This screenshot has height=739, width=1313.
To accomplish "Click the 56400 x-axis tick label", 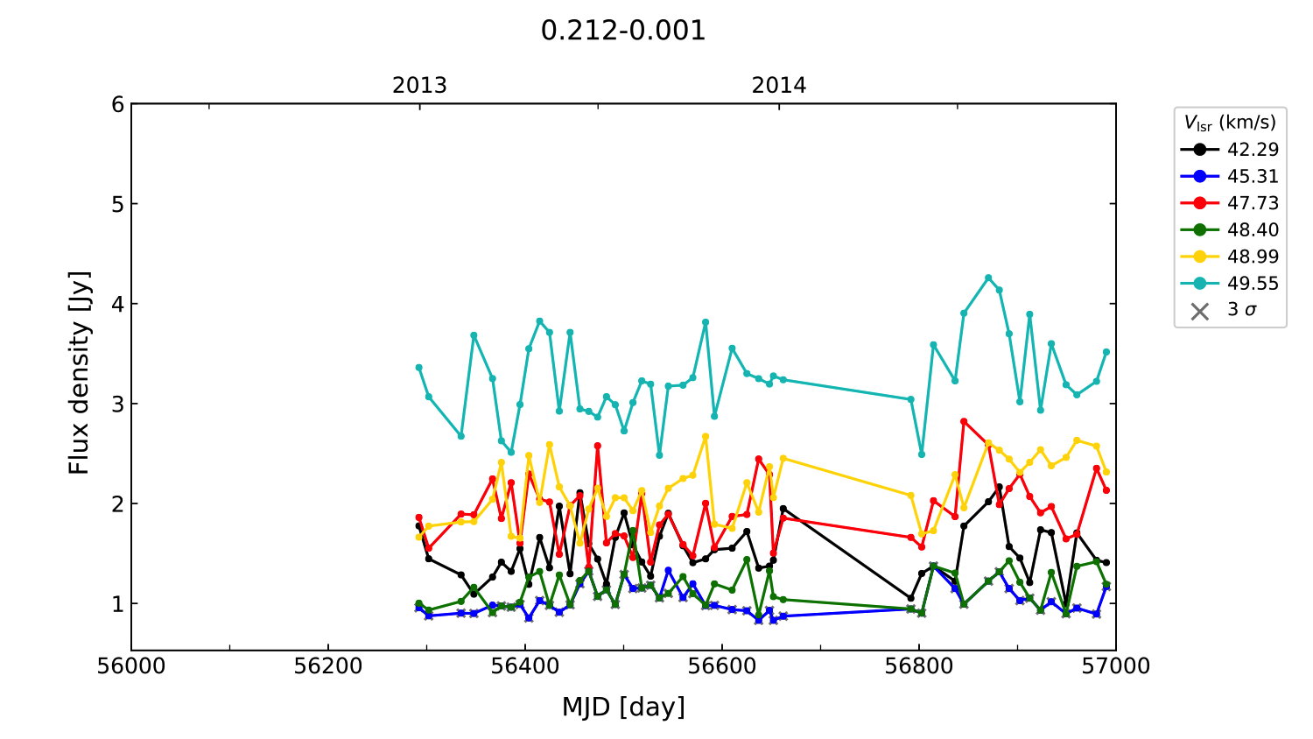I will click(x=524, y=666).
